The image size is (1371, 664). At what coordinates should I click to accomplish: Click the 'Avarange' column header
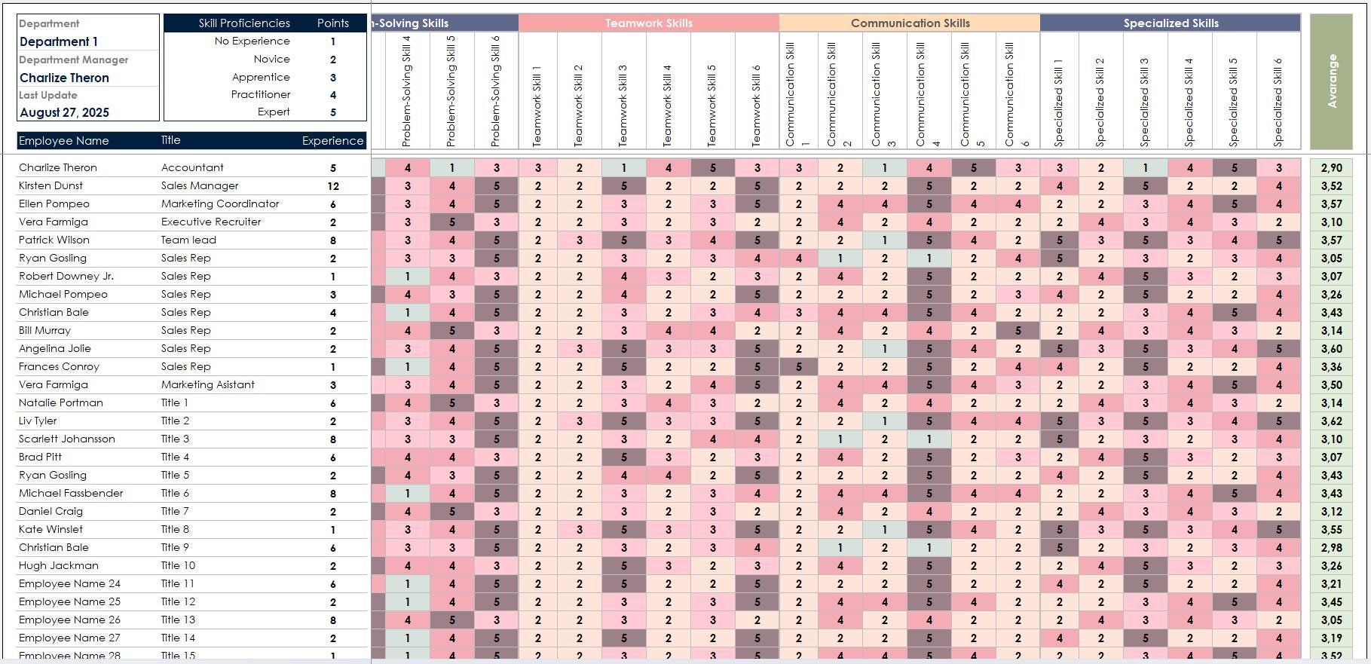coord(1331,81)
